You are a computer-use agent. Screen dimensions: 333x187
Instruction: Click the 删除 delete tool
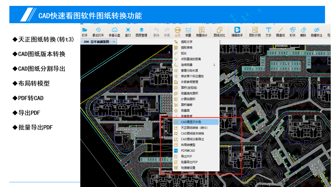[303, 32]
